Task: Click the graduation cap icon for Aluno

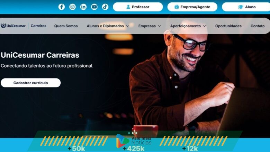Action: point(241,7)
